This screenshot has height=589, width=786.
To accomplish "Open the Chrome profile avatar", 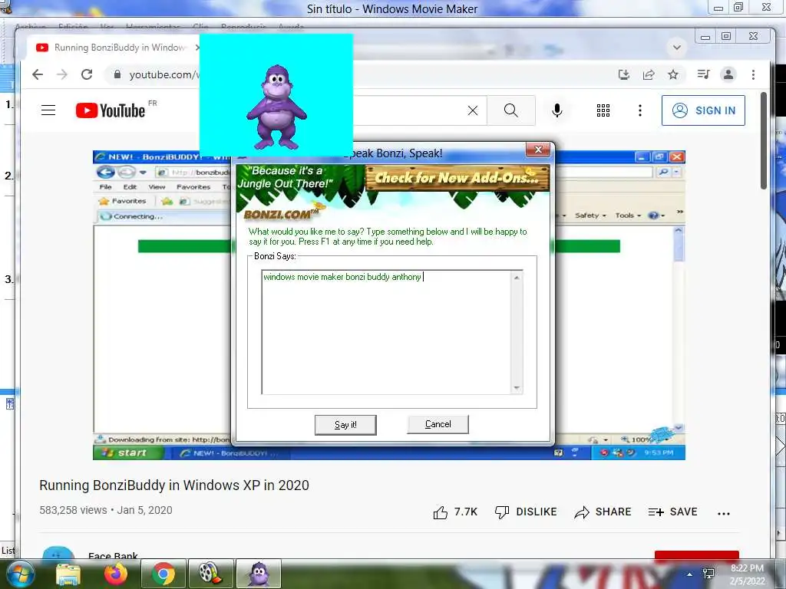I will tap(728, 74).
